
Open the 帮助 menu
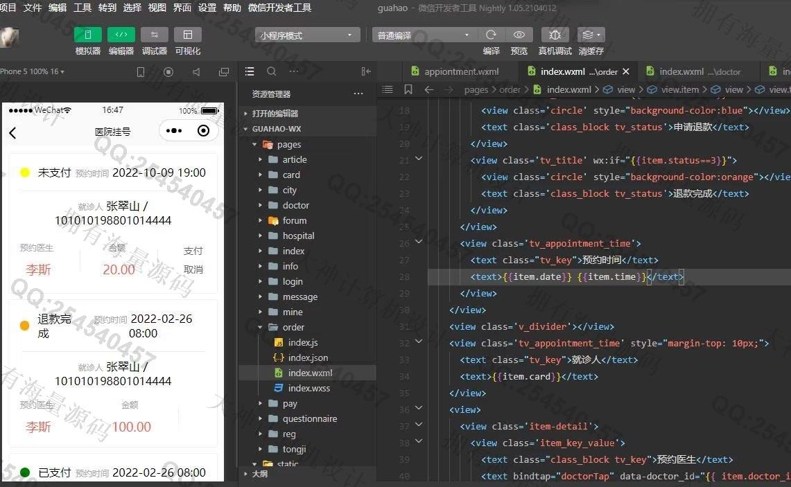pos(232,8)
